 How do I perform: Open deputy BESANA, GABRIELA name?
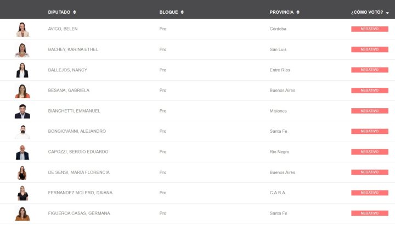pos(69,90)
